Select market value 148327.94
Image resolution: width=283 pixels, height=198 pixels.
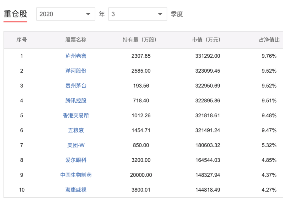(x=208, y=175)
